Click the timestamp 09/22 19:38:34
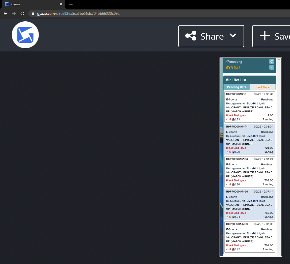Viewport: 290px width, 264px height. [264, 127]
